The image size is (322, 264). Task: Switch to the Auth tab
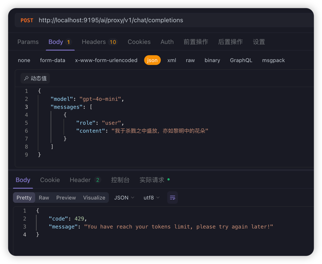coord(167,42)
